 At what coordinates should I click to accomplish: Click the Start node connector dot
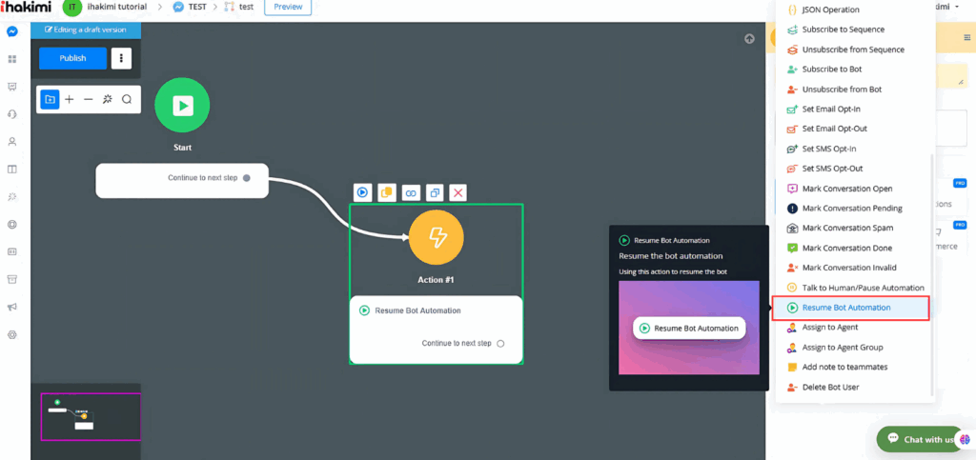click(x=247, y=178)
